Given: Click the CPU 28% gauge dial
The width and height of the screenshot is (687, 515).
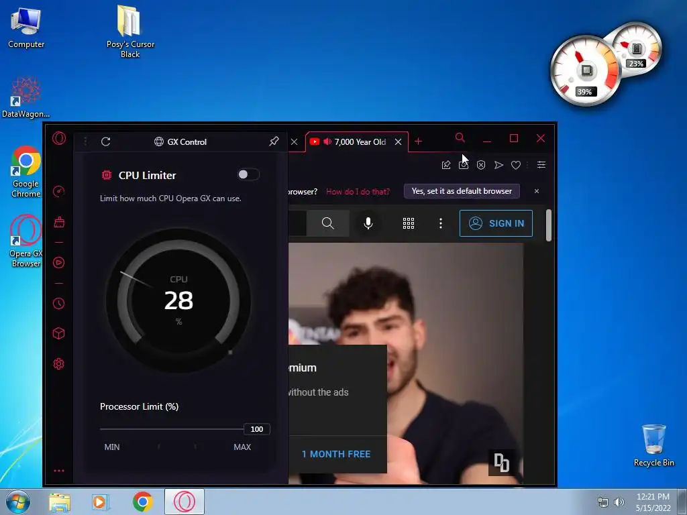Looking at the screenshot, I should point(178,300).
